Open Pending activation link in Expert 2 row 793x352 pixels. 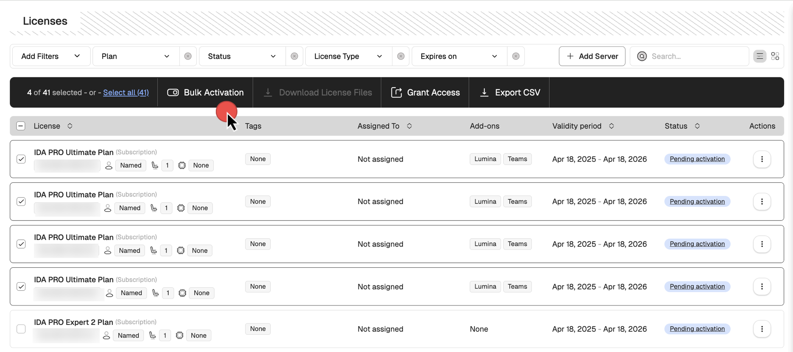pos(697,329)
